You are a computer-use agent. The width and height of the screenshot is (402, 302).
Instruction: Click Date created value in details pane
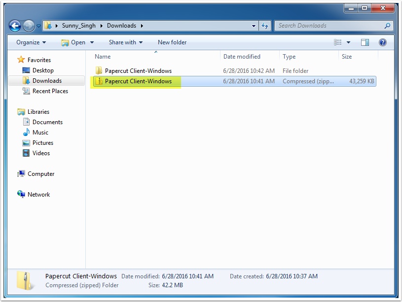pos(292,276)
